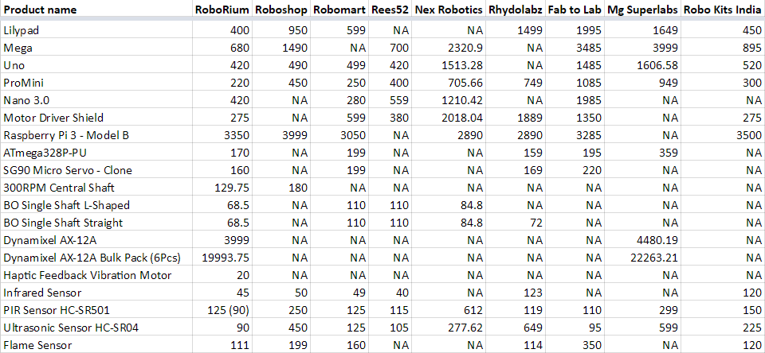Select the Lilypad product cell
The width and height of the screenshot is (765, 353).
pos(96,30)
